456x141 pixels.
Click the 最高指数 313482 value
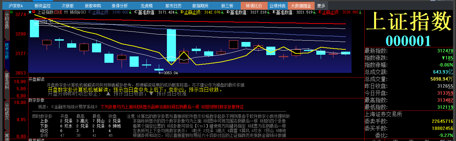(x=445, y=100)
